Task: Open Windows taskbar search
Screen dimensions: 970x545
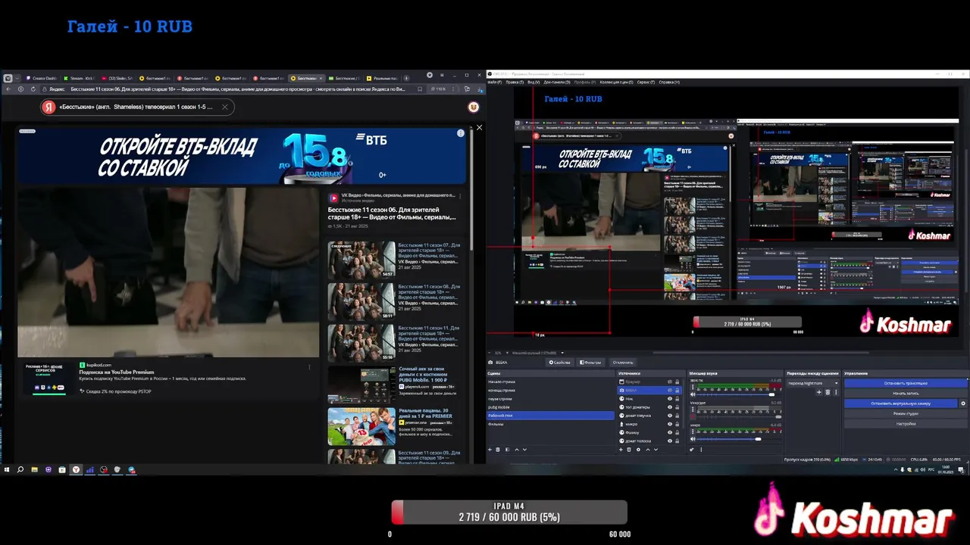Action: (x=20, y=469)
